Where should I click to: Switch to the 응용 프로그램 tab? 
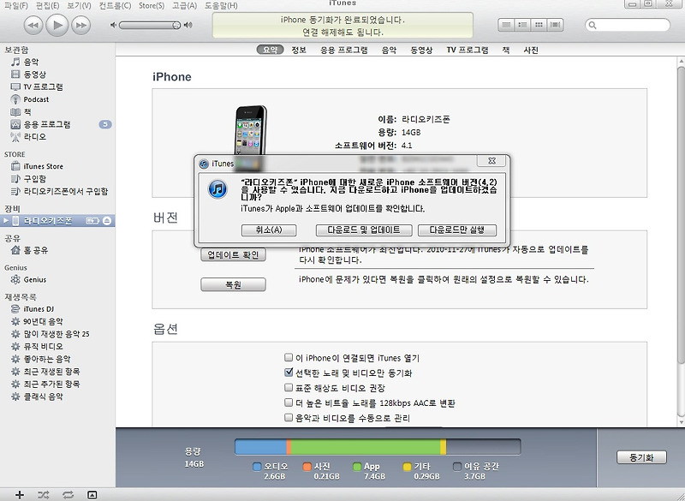coord(344,50)
